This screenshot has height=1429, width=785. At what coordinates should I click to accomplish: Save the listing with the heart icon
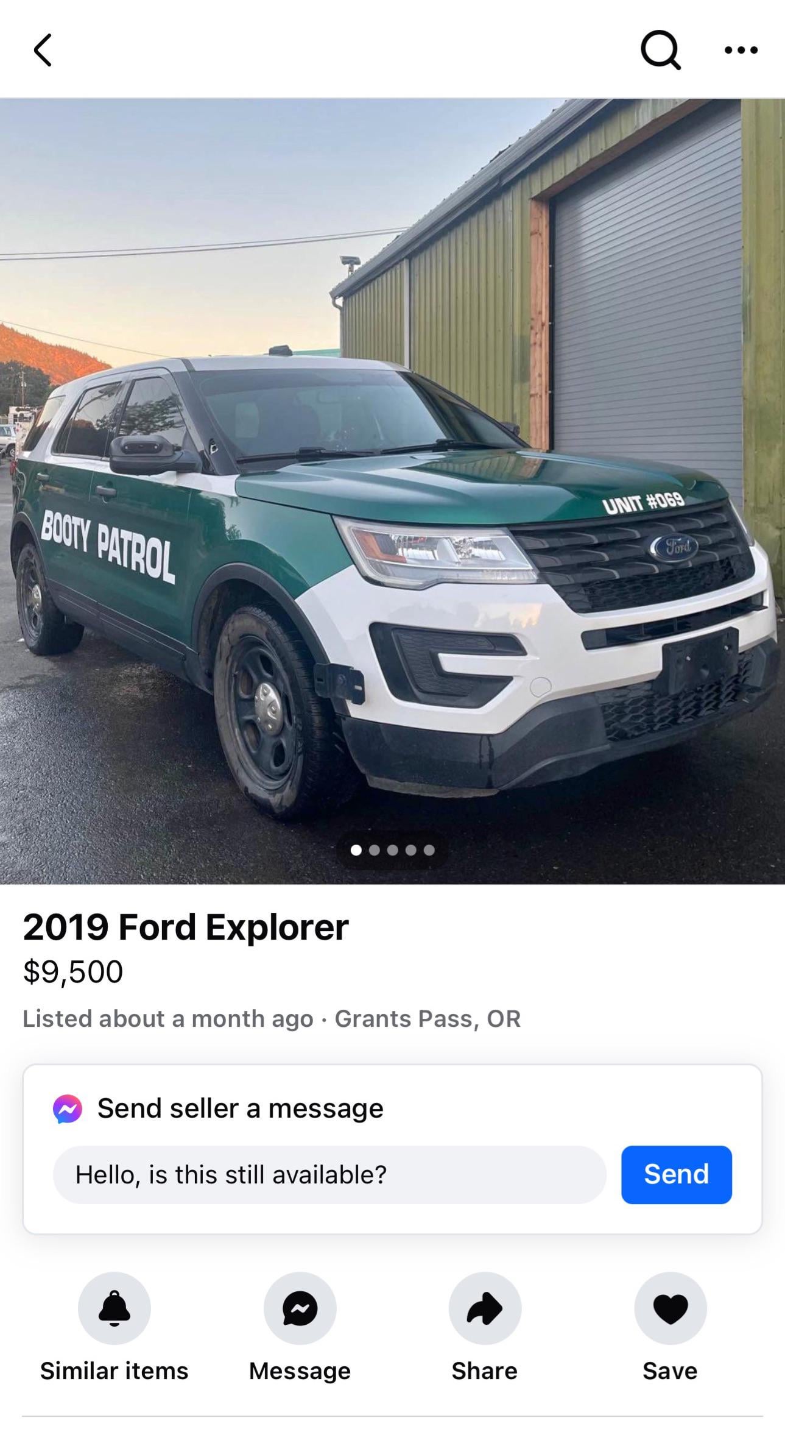coord(671,1308)
